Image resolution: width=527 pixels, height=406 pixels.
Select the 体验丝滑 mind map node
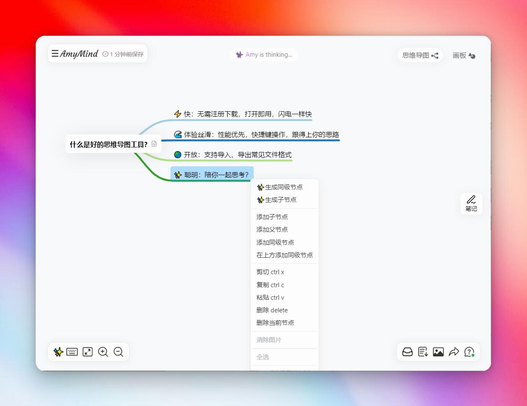click(x=256, y=134)
